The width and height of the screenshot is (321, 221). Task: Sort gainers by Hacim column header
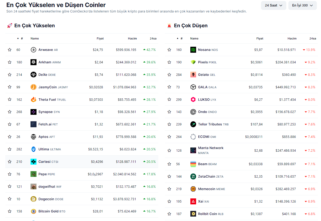click(132, 38)
